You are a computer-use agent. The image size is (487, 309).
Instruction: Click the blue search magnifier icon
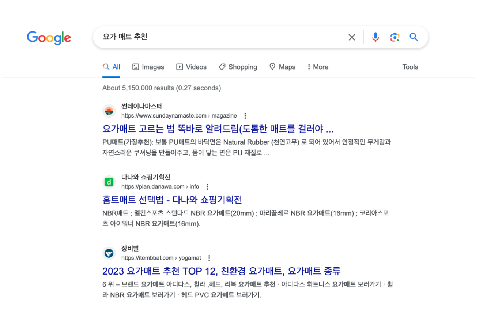pyautogui.click(x=414, y=37)
